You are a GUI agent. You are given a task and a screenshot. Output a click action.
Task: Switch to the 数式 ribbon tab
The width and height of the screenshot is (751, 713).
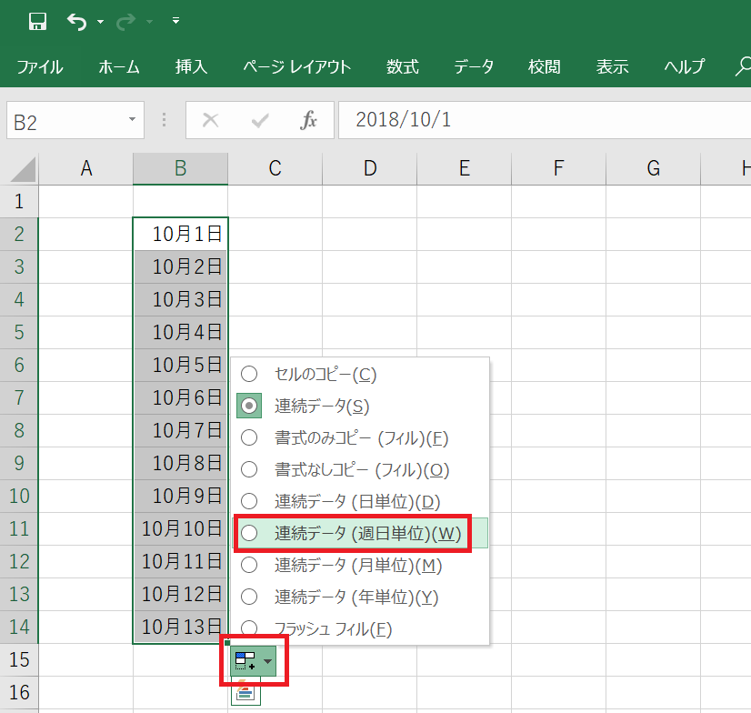[x=402, y=66]
